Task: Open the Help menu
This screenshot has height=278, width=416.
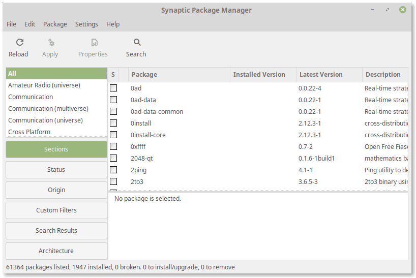Action: click(113, 24)
